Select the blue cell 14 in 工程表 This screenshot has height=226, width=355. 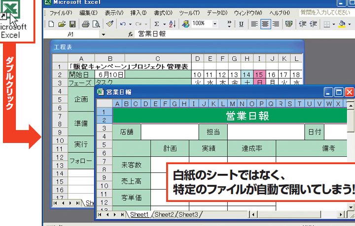pos(247,75)
